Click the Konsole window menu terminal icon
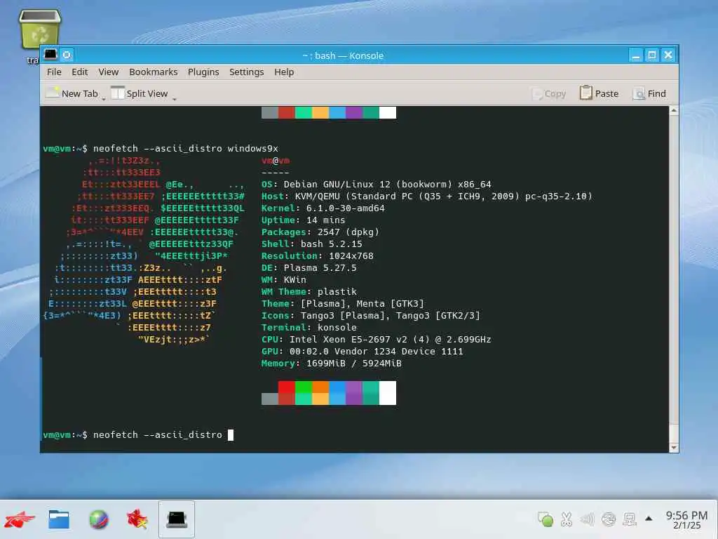Image resolution: width=718 pixels, height=539 pixels. (x=50, y=55)
